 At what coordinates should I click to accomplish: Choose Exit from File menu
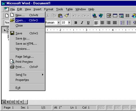27,88
